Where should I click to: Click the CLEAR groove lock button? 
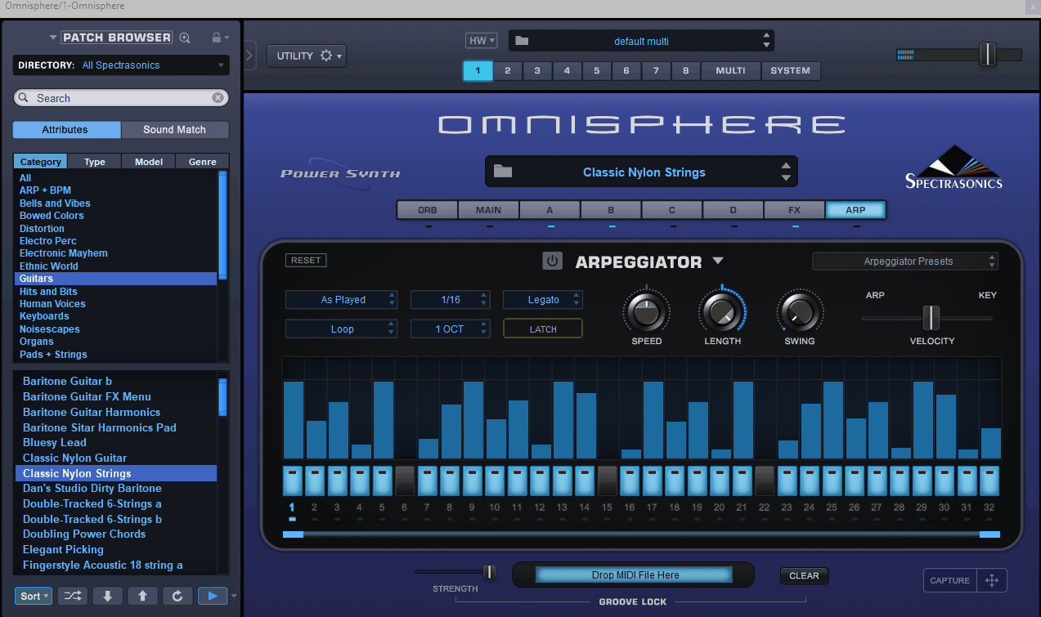[804, 575]
